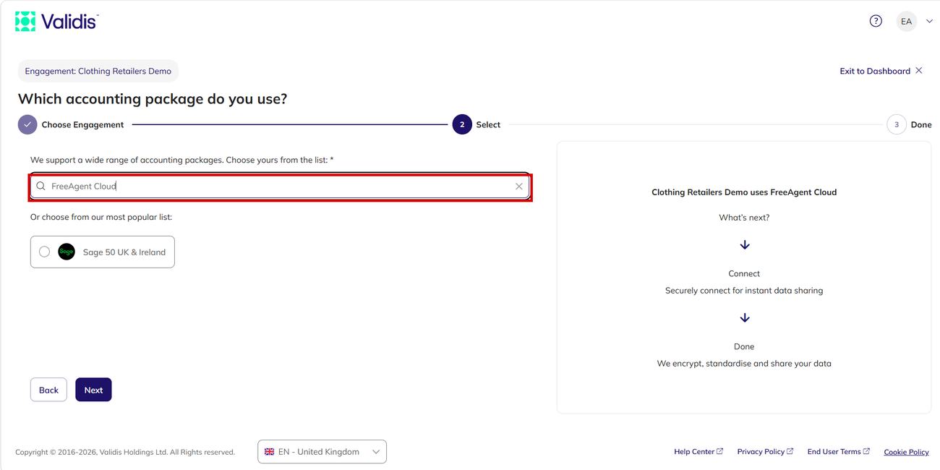This screenshot has width=940, height=470.
Task: Click the Next button
Action: [x=93, y=390]
